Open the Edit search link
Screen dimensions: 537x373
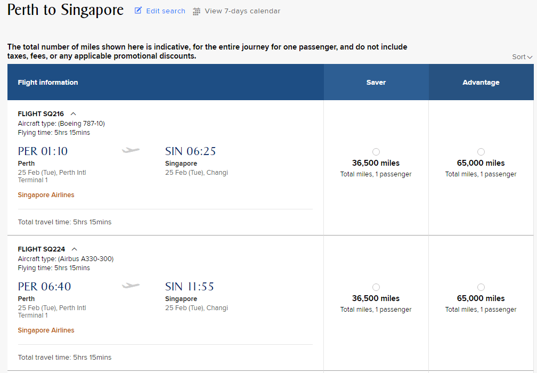coord(166,11)
